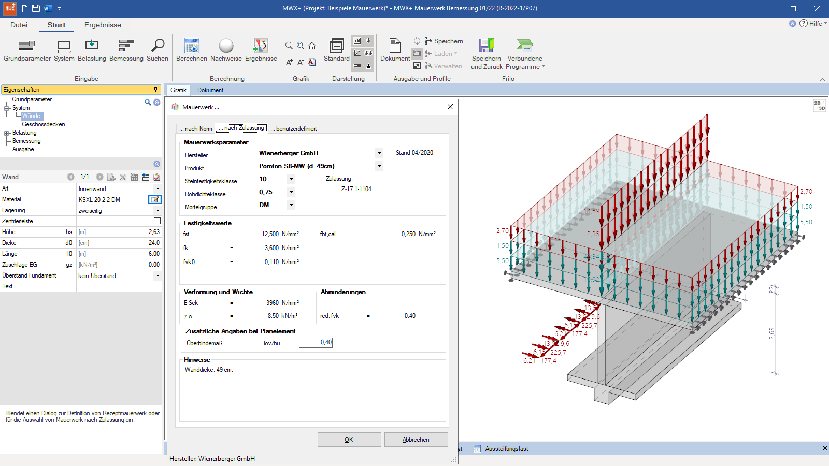Select the Start ribbon tab
The image size is (829, 466).
click(56, 25)
